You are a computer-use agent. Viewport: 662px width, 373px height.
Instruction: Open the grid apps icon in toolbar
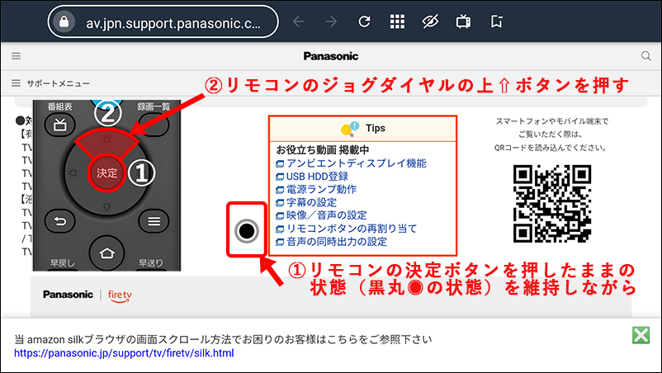pyautogui.click(x=397, y=22)
